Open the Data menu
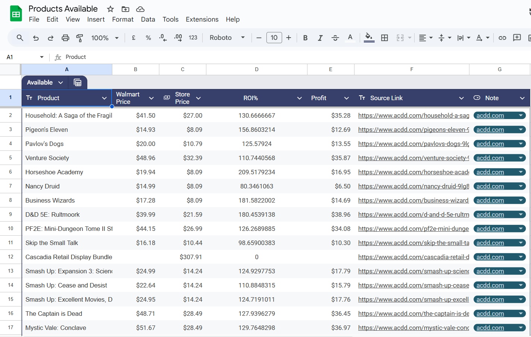Screen dimensions: 531x337 (148, 19)
